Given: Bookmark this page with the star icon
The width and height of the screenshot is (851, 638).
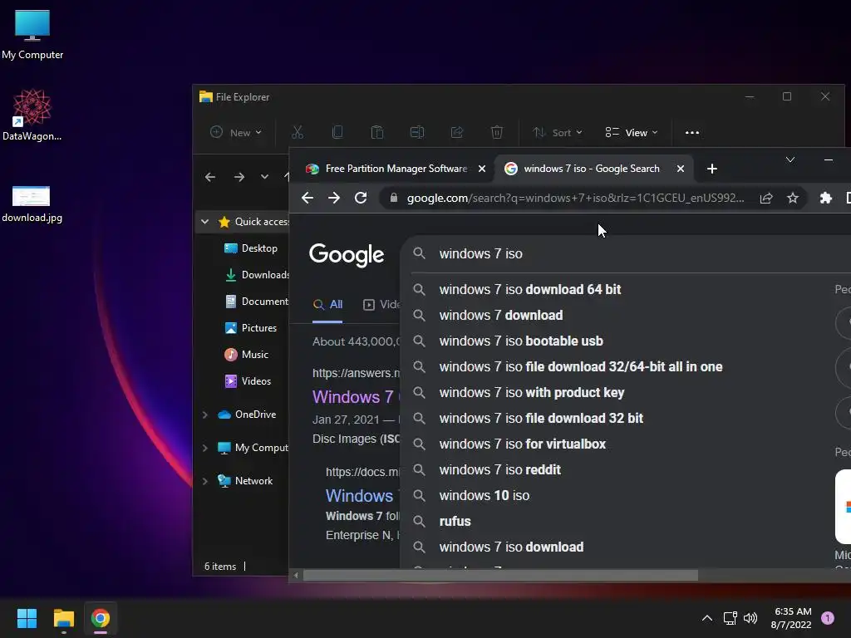Looking at the screenshot, I should pos(792,198).
